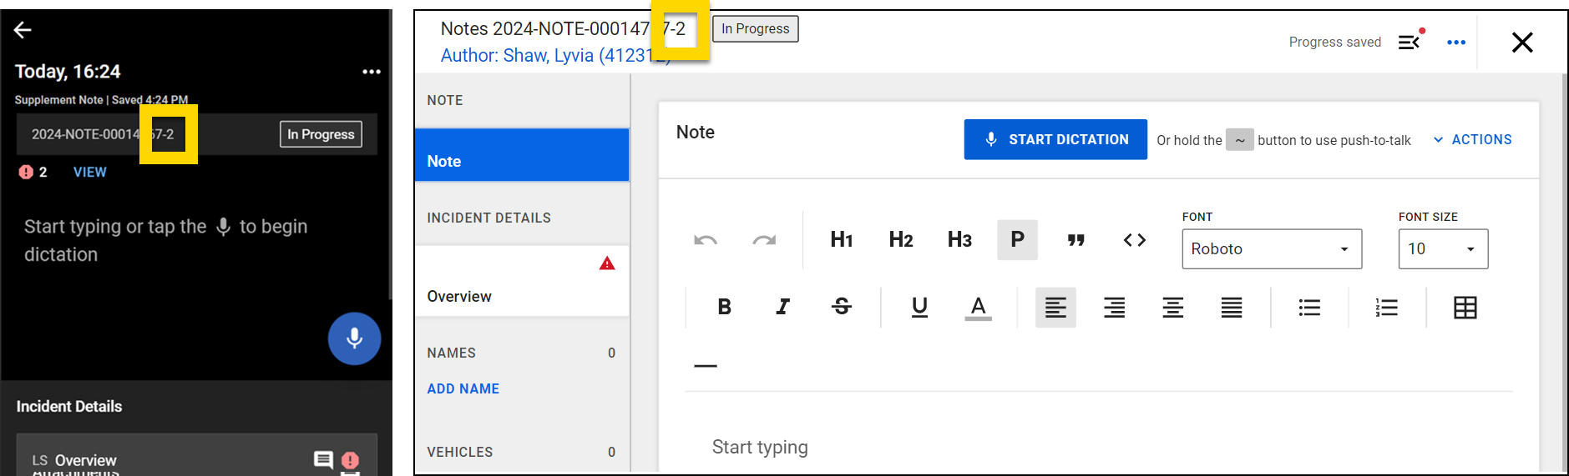This screenshot has width=1569, height=476.
Task: Change the text color
Action: 978,307
